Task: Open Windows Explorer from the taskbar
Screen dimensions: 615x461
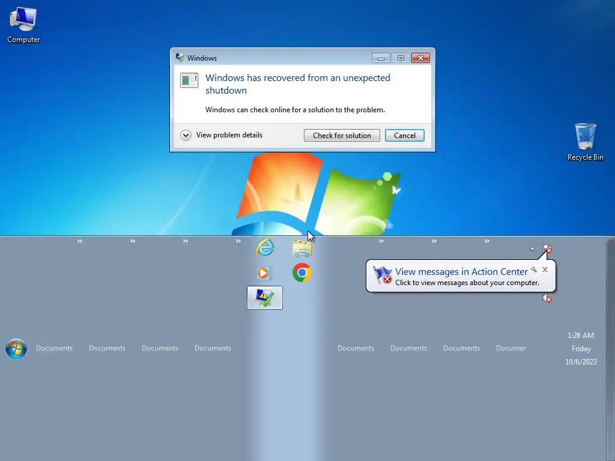Action: [302, 248]
